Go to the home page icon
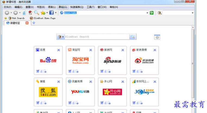207x113 pixels. point(30,13)
